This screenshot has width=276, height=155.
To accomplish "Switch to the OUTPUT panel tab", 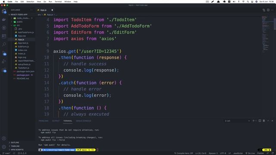I will (x=56, y=121).
